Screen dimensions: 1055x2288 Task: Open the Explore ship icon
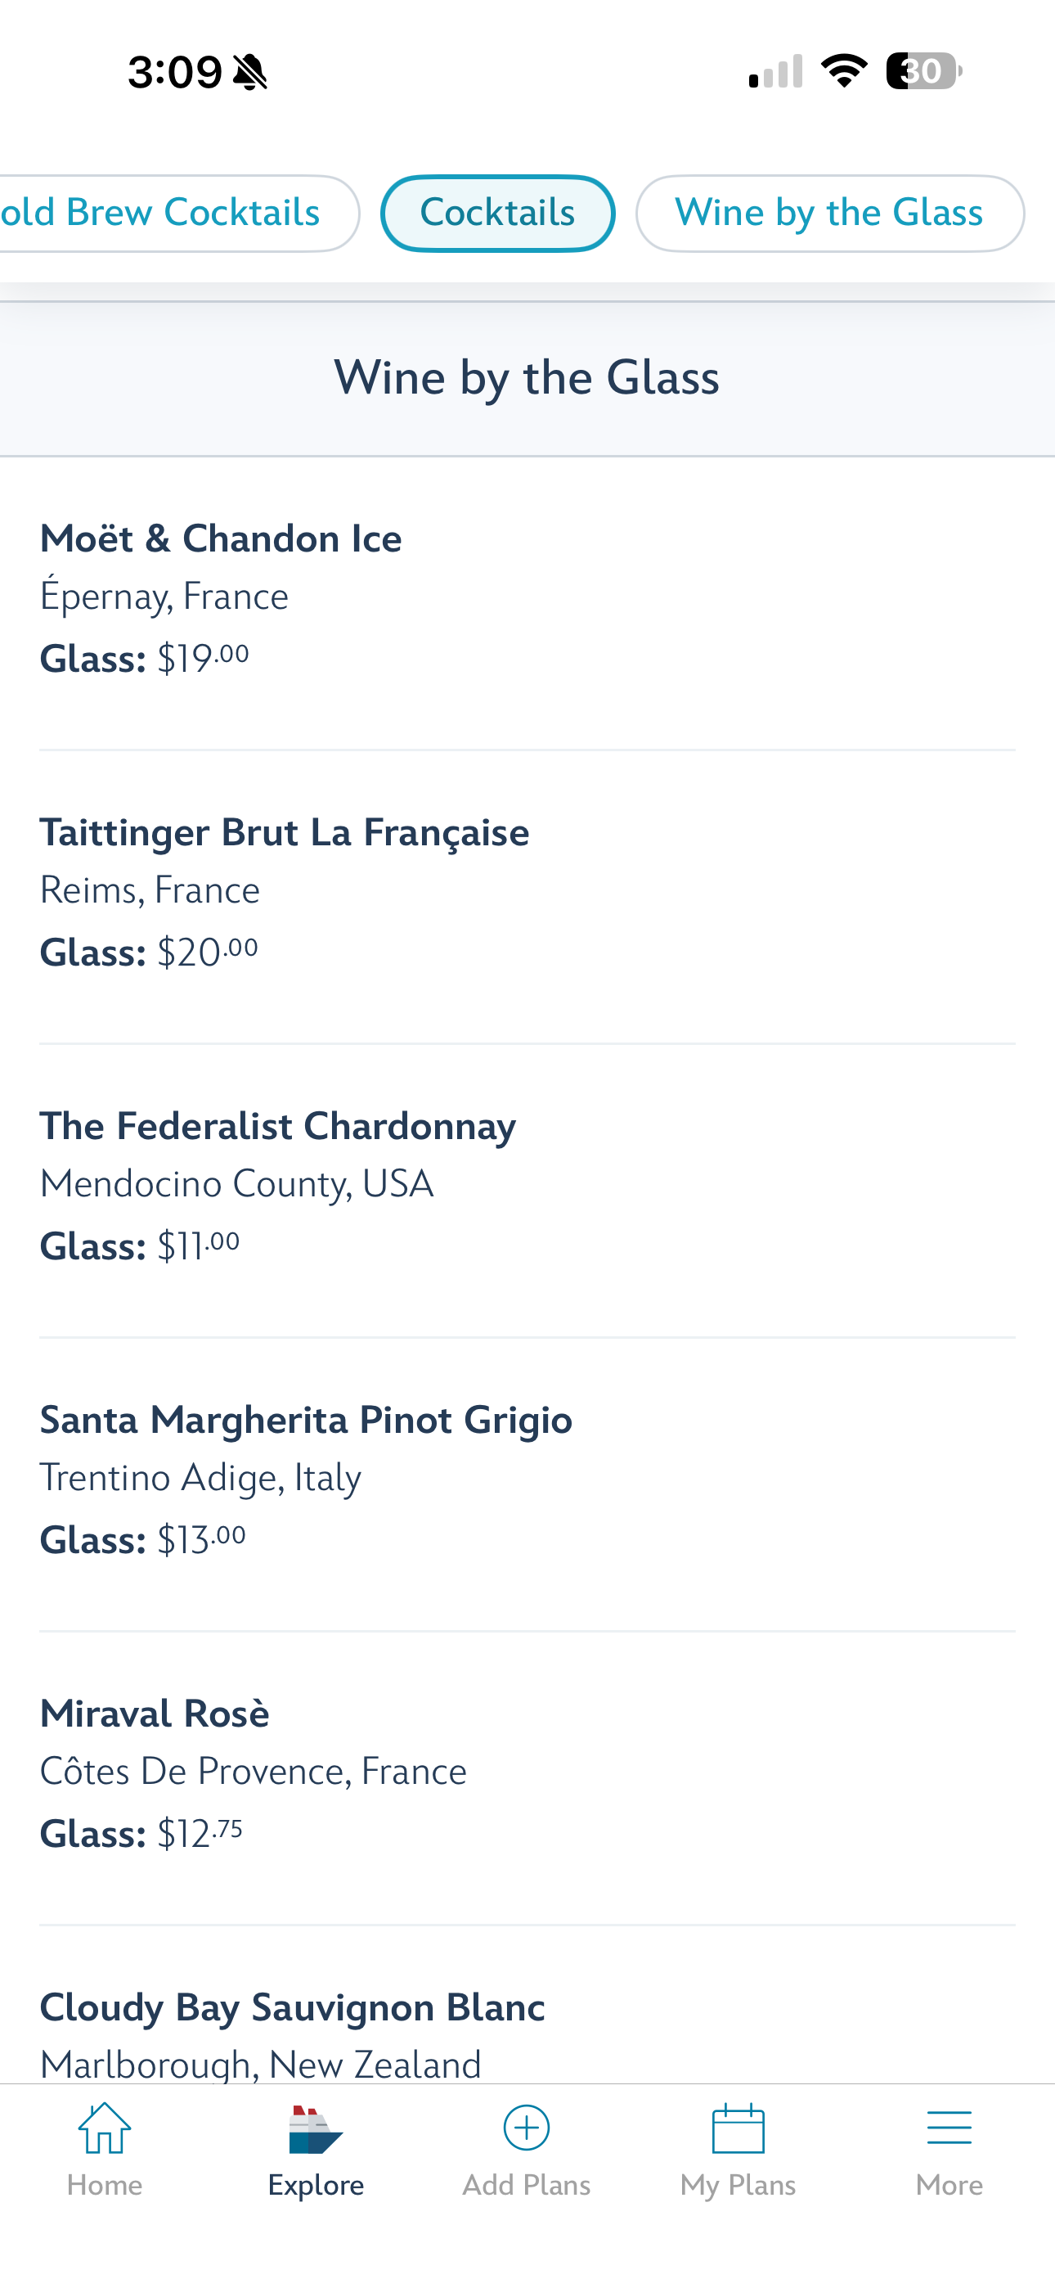tap(315, 2129)
